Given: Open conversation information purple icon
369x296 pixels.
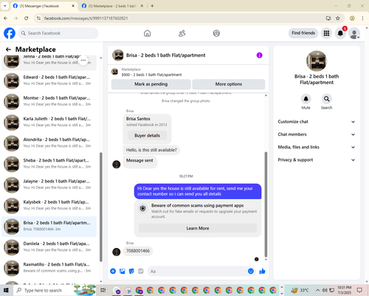Looking at the screenshot, I should click(259, 55).
